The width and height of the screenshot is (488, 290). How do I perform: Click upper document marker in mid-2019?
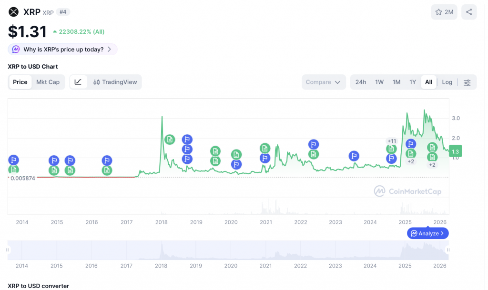click(x=215, y=151)
